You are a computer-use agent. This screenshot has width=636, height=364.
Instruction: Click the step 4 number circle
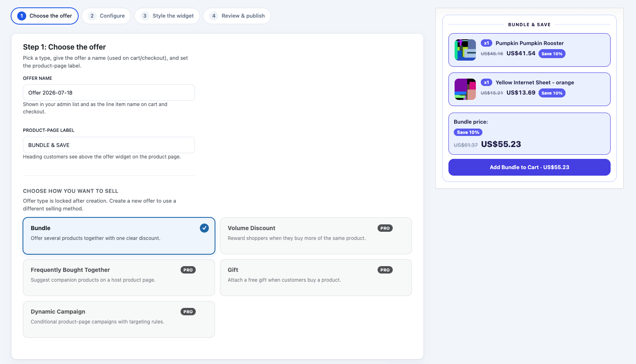tap(214, 16)
